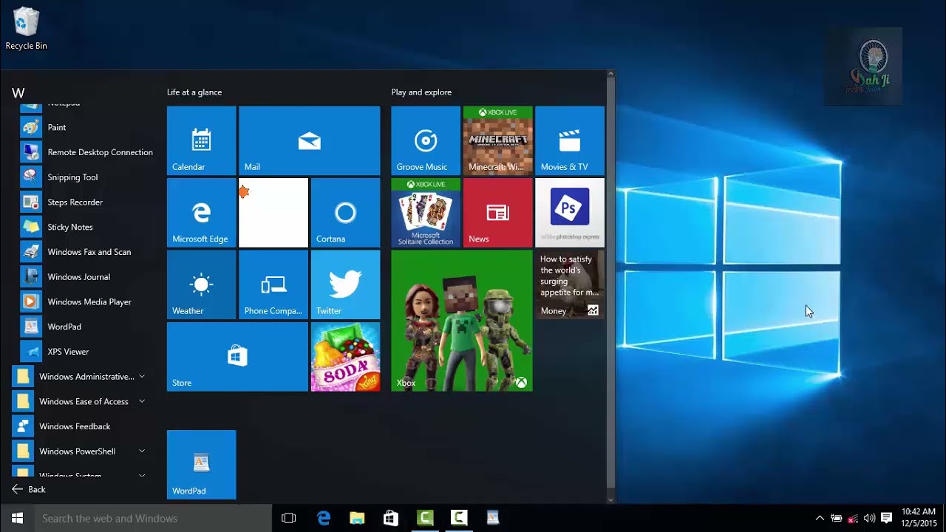Open Recycle Bin on the desktop
The image size is (946, 532).
point(26,29)
